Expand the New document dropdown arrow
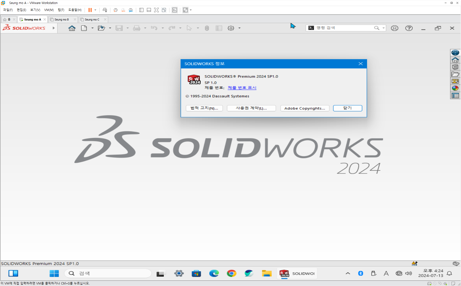The width and height of the screenshot is (461, 286). point(92,28)
